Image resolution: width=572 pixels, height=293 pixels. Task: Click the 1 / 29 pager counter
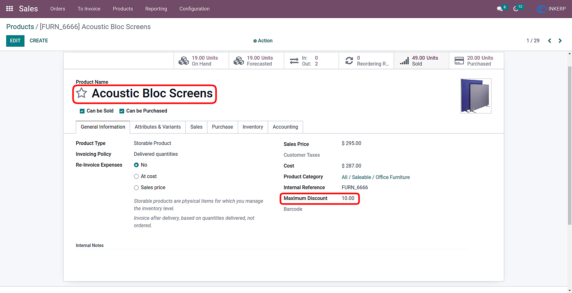coord(533,41)
